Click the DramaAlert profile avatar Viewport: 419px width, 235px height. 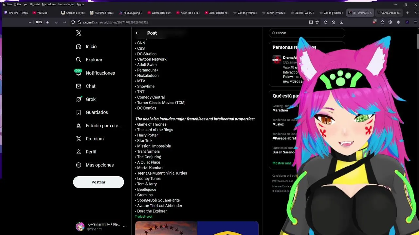(277, 59)
